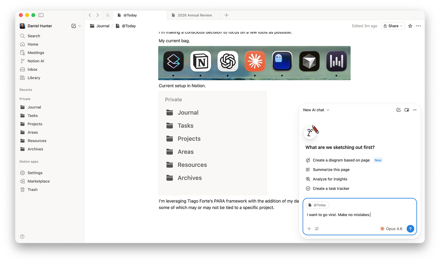This screenshot has height=263, width=440.
Task: Open the Tasks folder in sidebar
Action: [x=50, y=116]
